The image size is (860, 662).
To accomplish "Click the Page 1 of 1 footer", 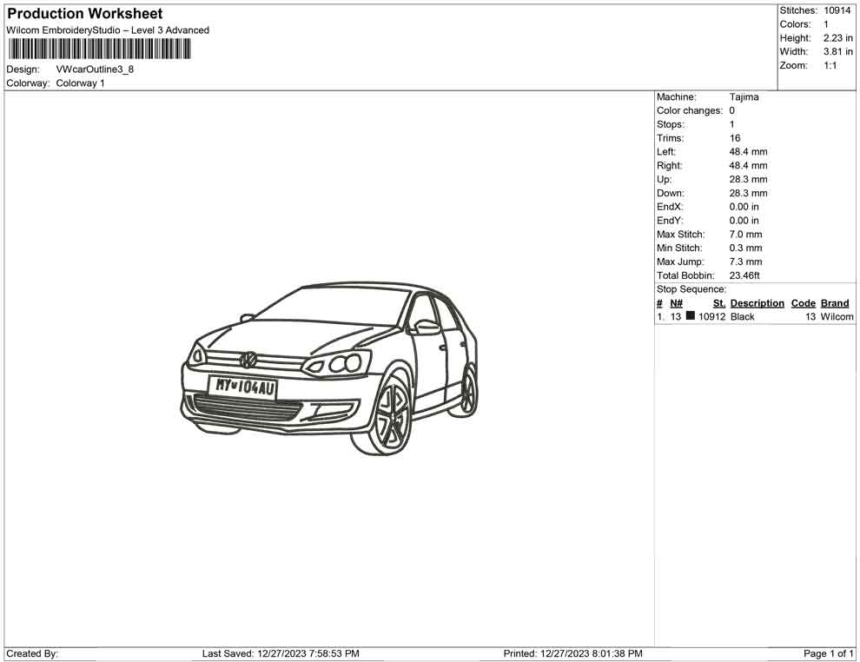I will click(829, 653).
